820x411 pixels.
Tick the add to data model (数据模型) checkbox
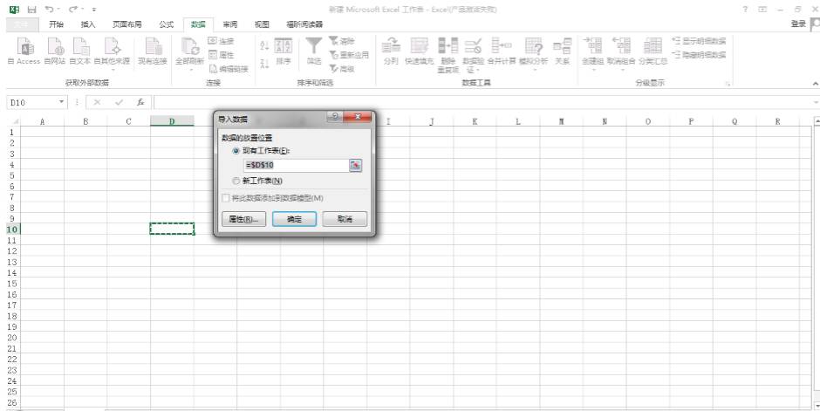226,198
